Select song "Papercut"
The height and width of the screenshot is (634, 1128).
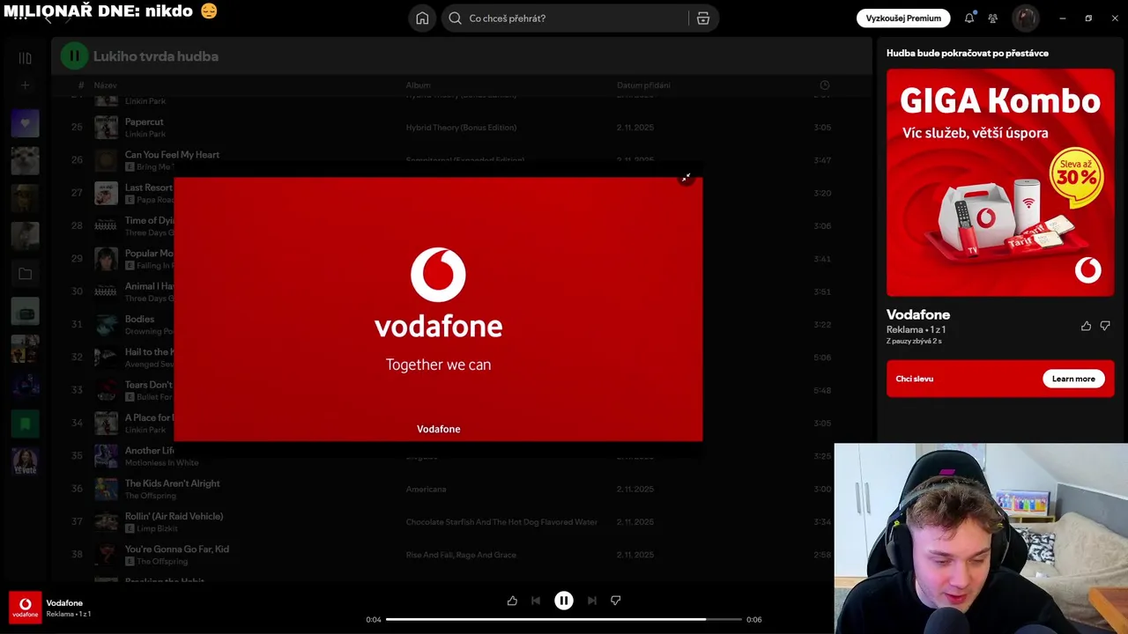coord(144,122)
